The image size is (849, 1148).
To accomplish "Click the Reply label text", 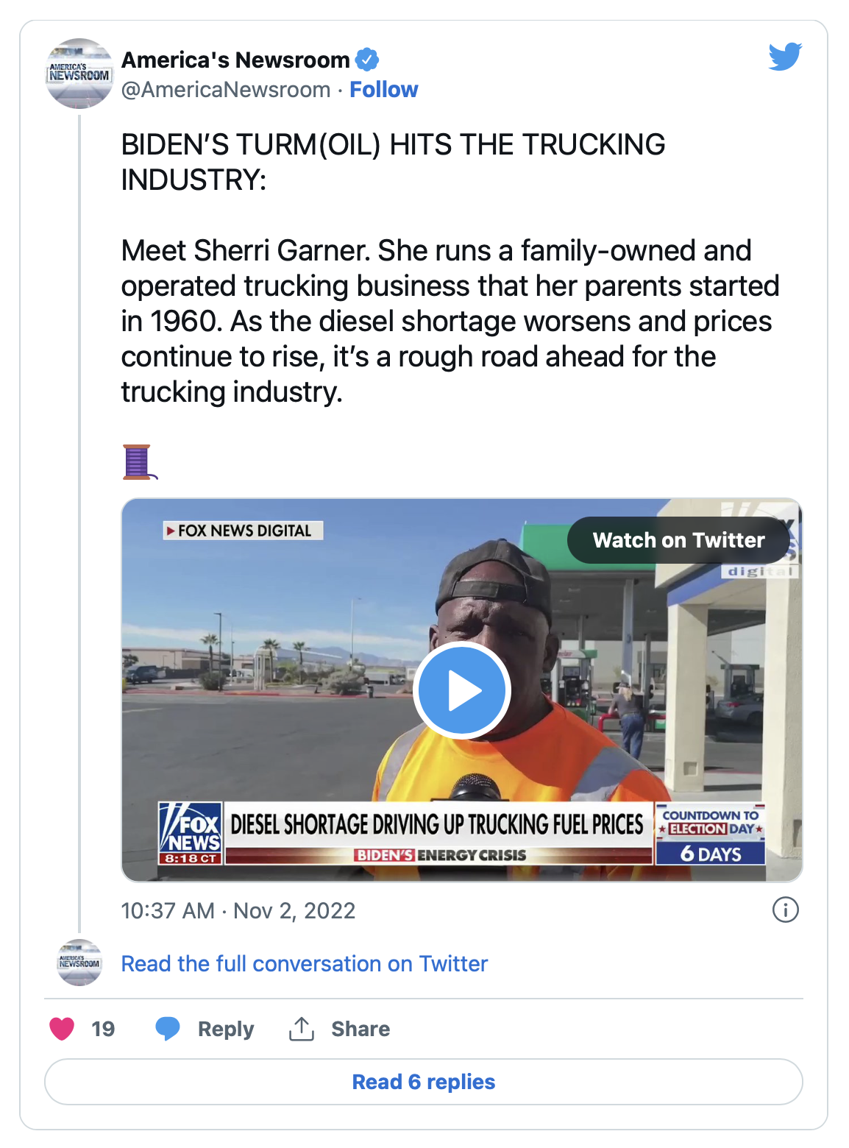I will pos(225,1029).
